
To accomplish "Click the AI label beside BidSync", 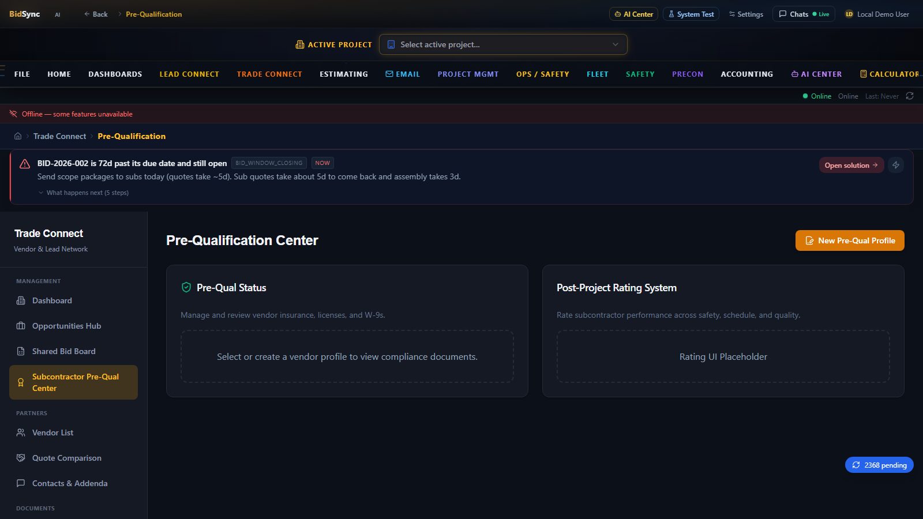I will 58,14.
